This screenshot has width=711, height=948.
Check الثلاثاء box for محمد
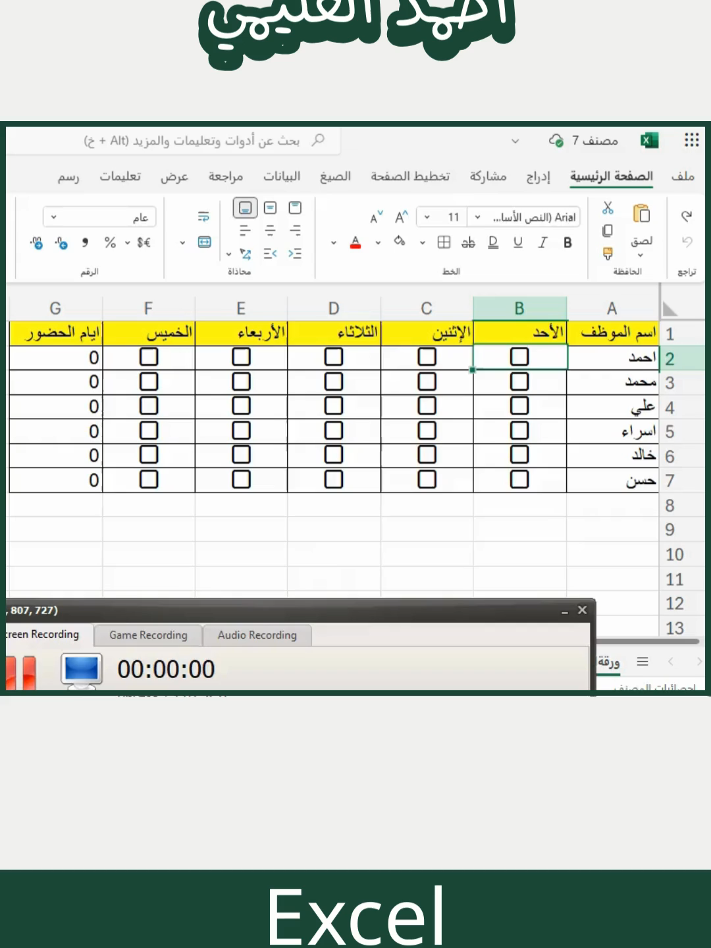(x=334, y=381)
